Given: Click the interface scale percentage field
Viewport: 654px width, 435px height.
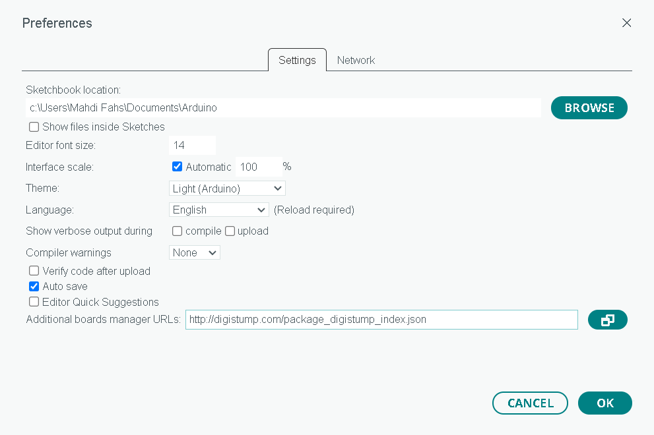Looking at the screenshot, I should 259,167.
